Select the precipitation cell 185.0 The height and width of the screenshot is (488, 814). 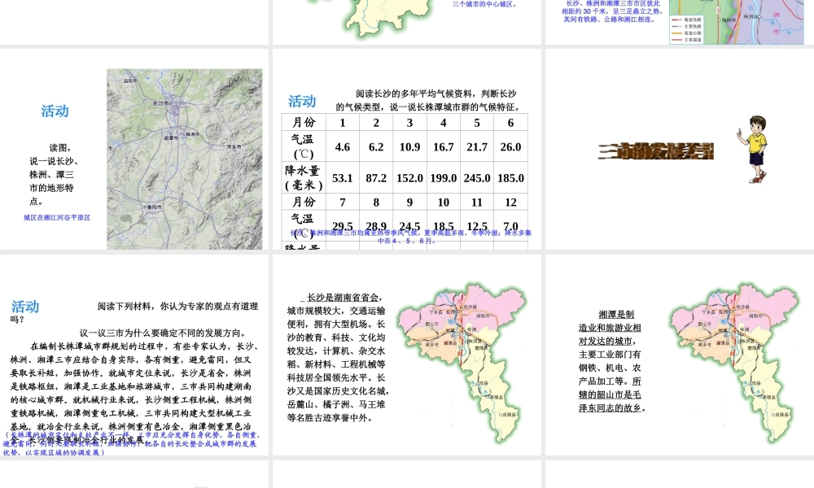click(511, 178)
